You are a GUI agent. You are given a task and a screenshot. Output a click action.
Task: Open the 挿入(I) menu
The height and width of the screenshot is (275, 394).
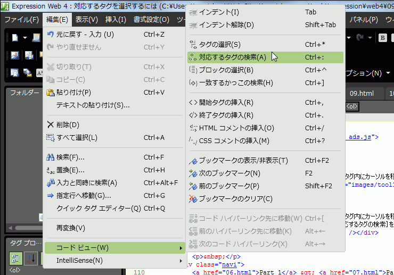point(116,20)
